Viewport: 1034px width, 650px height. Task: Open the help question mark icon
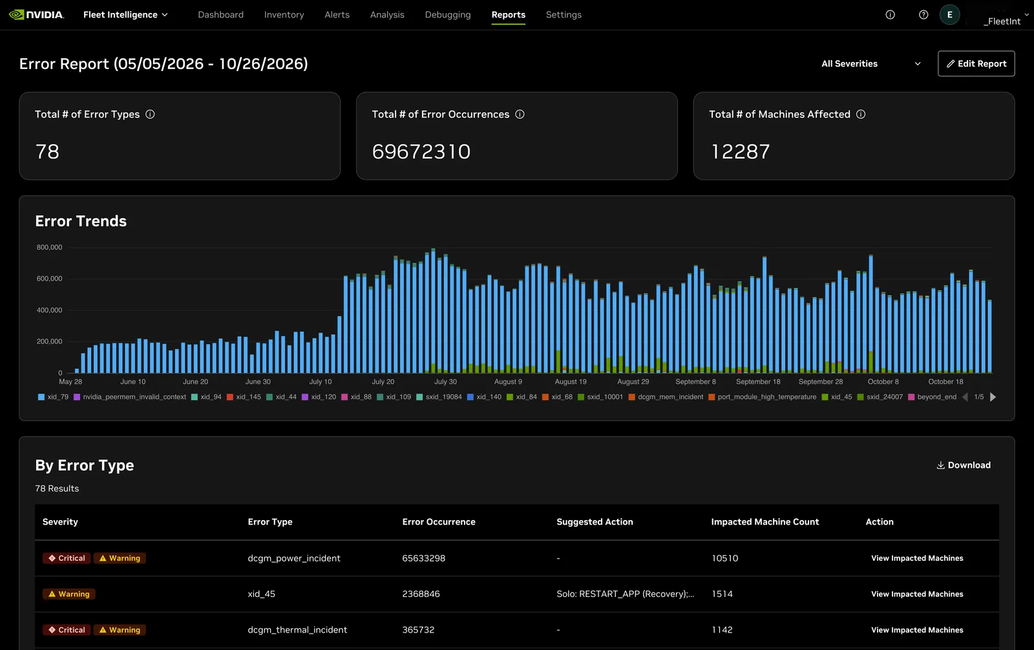[923, 15]
